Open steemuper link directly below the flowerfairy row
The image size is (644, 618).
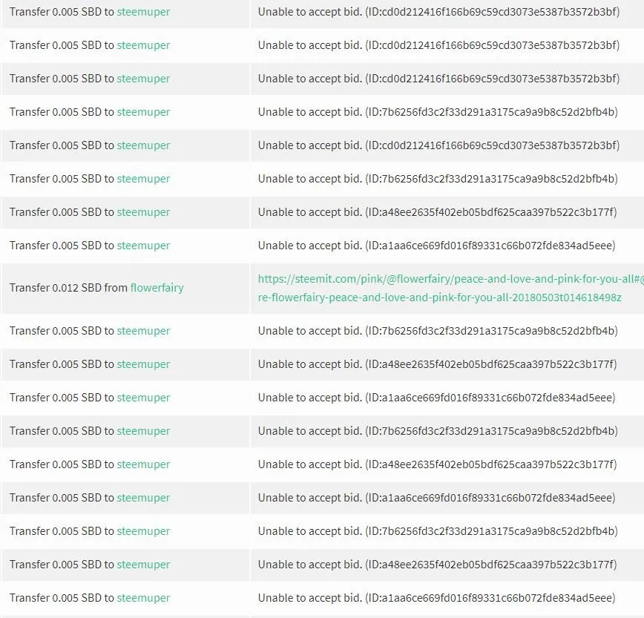(x=143, y=331)
